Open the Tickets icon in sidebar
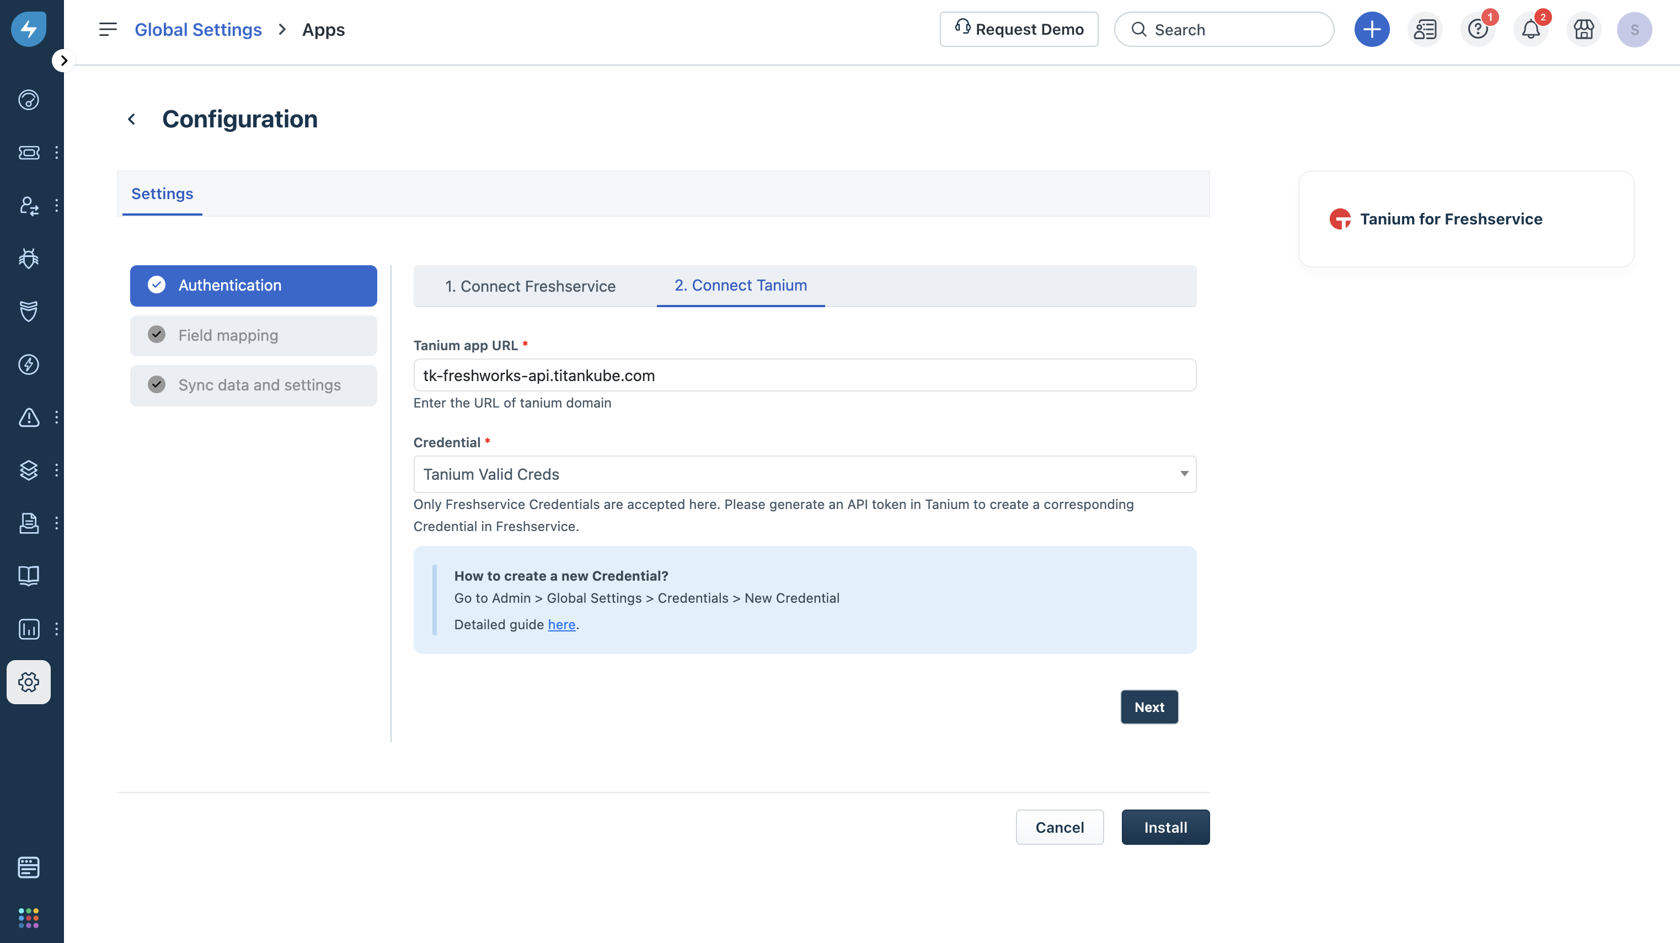Viewport: 1680px width, 943px height. [29, 153]
